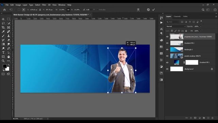Open the Adjustments panel icon
The image size is (218, 123).
tap(161, 67)
